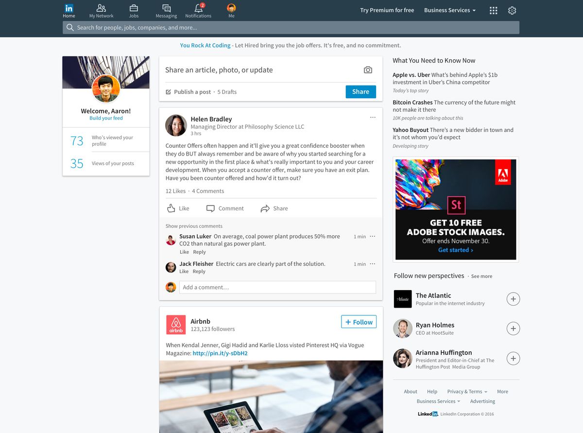Open the Build your feed link
Image resolution: width=583 pixels, height=433 pixels.
tap(106, 118)
